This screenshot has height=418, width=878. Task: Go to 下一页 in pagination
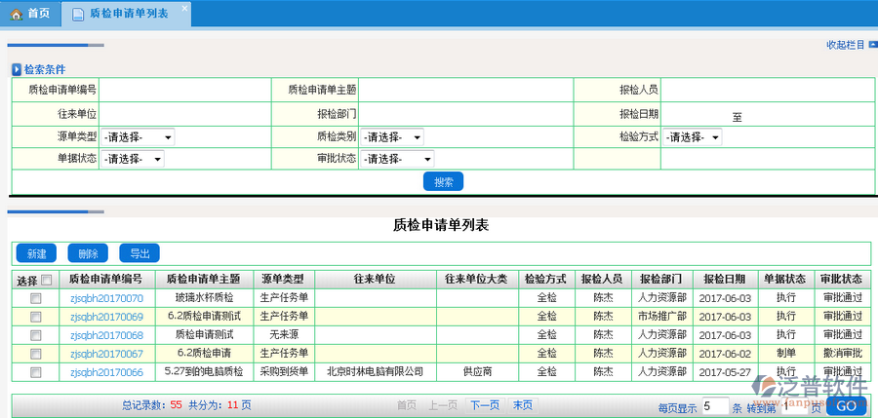click(x=485, y=405)
